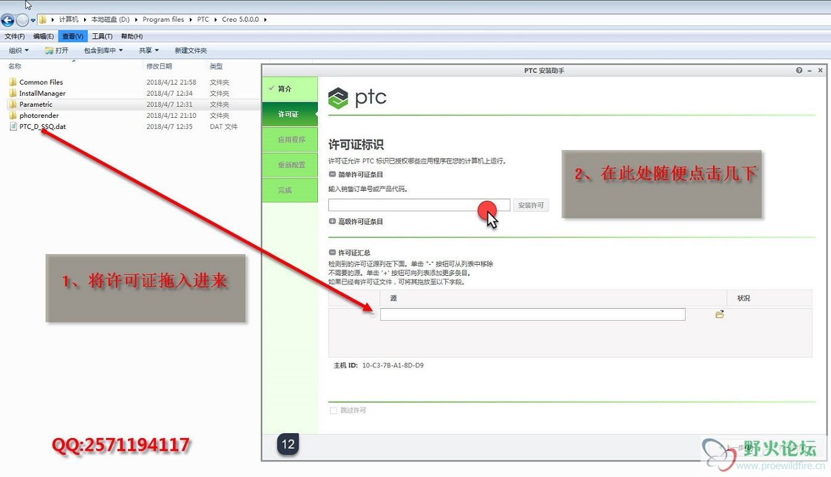Open the 编辑(E) menu
This screenshot has width=831, height=477.
pyautogui.click(x=43, y=36)
